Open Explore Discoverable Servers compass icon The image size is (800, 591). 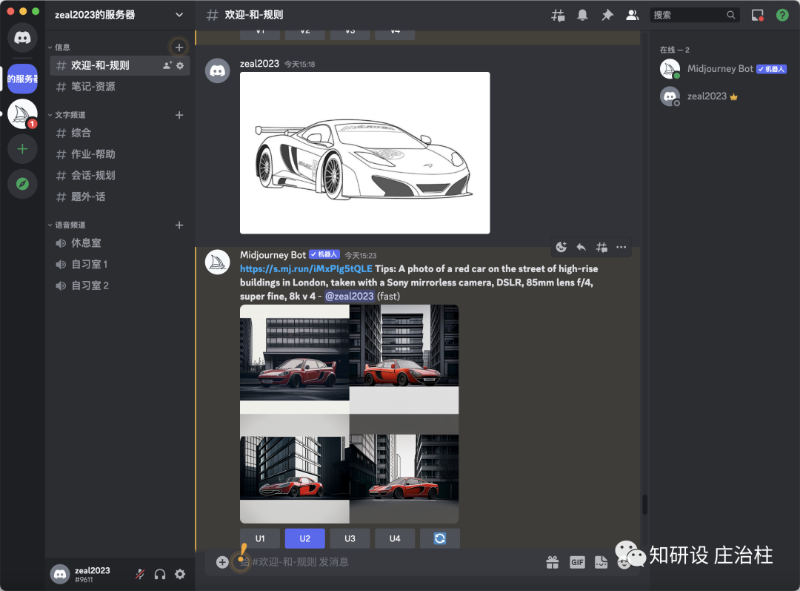click(22, 184)
